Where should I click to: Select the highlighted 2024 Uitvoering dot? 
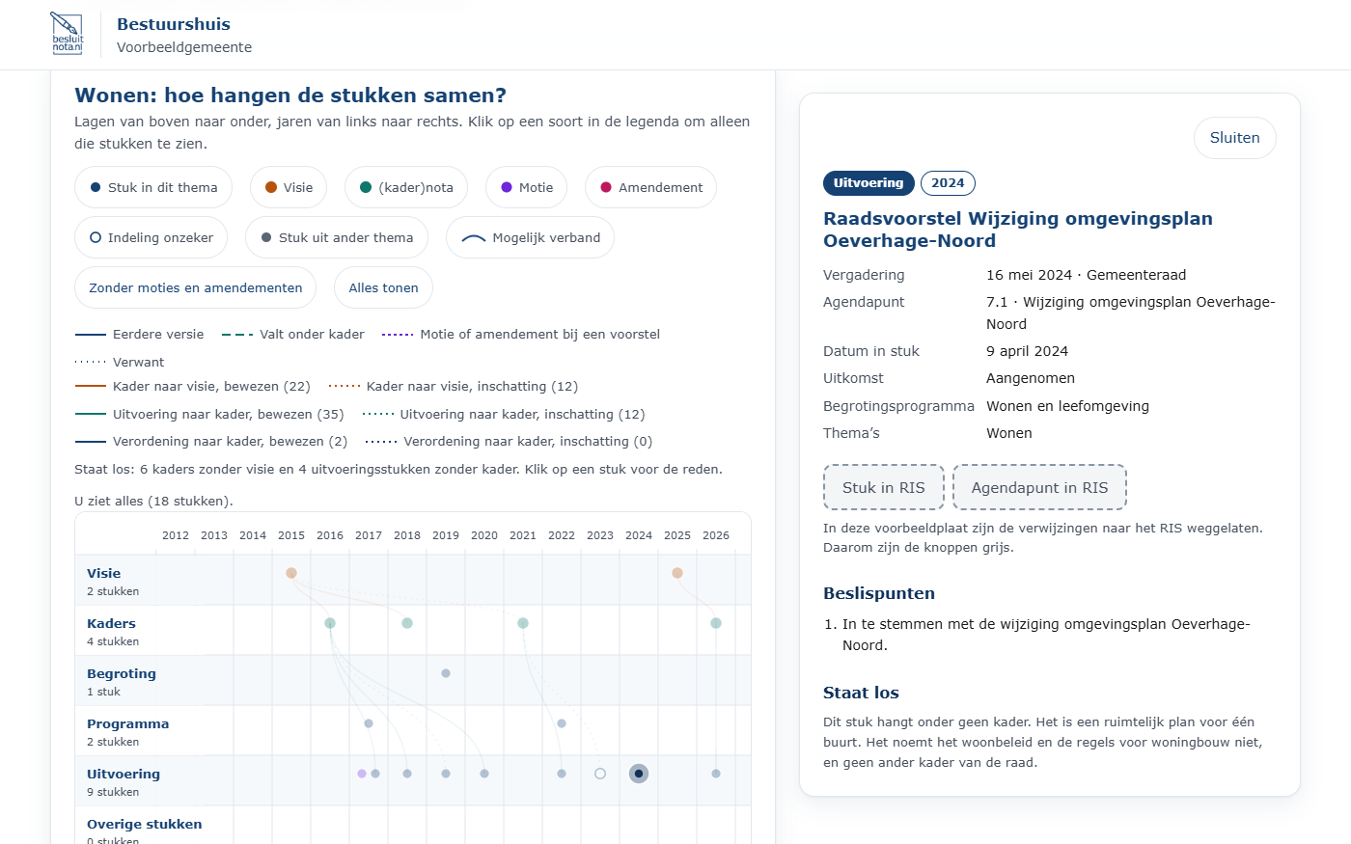coord(639,774)
